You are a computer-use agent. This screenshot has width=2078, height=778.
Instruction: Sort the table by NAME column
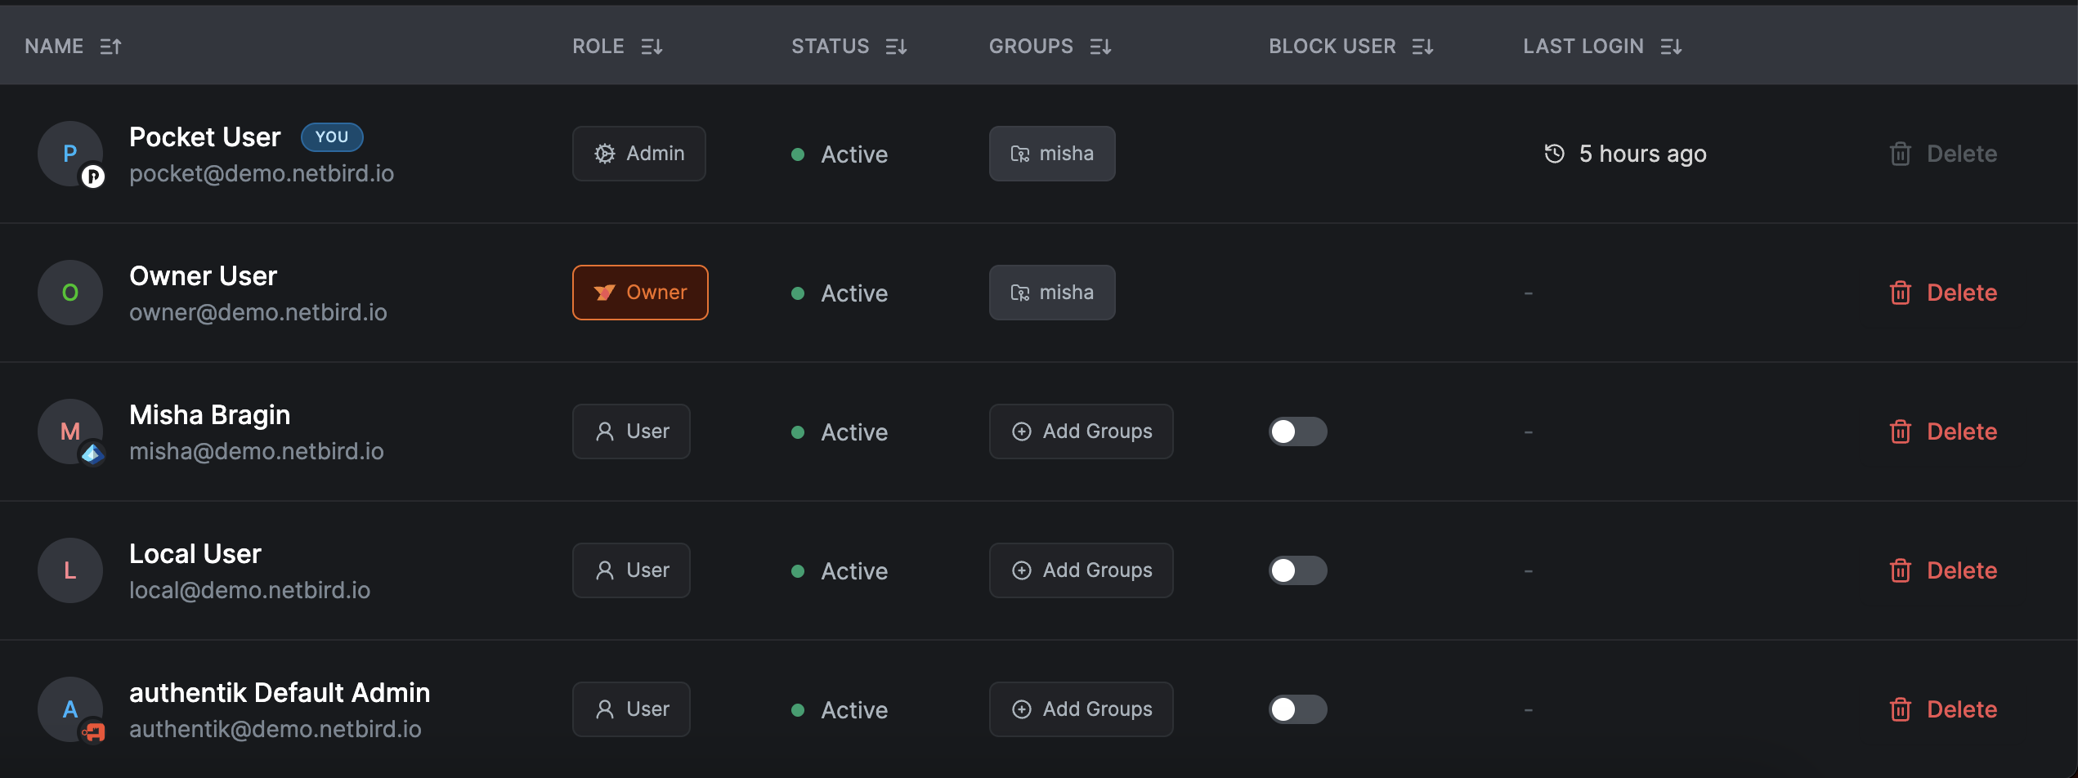pyautogui.click(x=74, y=46)
